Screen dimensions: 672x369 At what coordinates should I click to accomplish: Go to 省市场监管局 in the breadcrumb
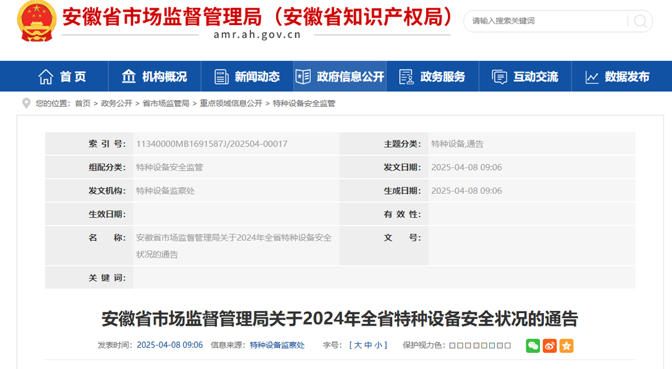coord(166,103)
